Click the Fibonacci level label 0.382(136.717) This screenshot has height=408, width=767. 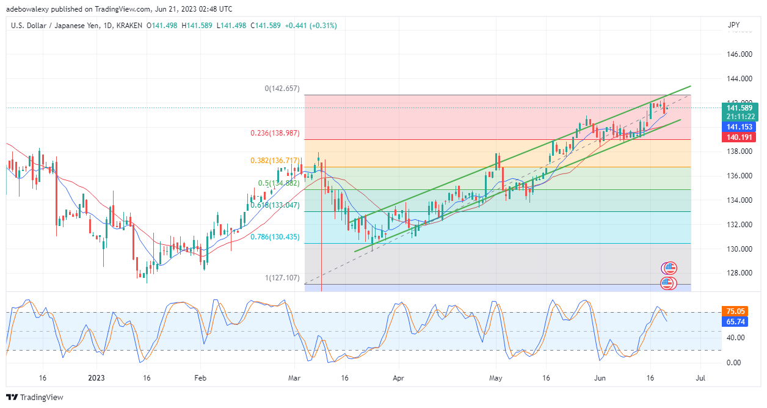(275, 161)
